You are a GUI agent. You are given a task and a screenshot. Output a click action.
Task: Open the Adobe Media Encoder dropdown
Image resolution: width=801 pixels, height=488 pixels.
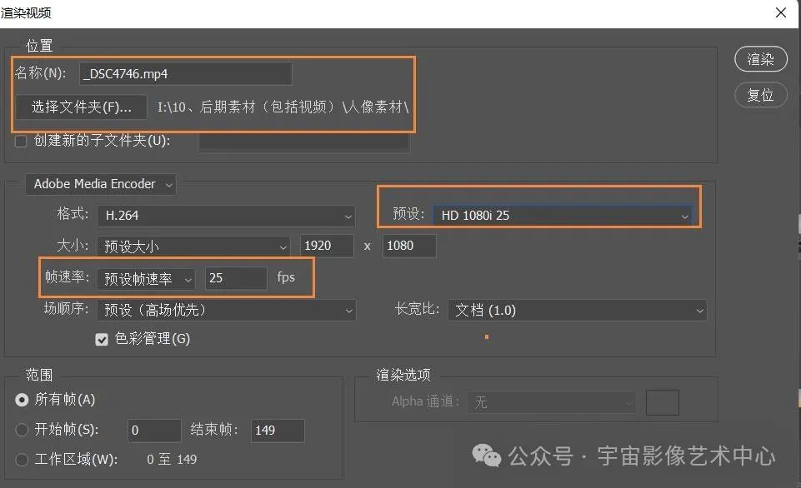pyautogui.click(x=101, y=184)
